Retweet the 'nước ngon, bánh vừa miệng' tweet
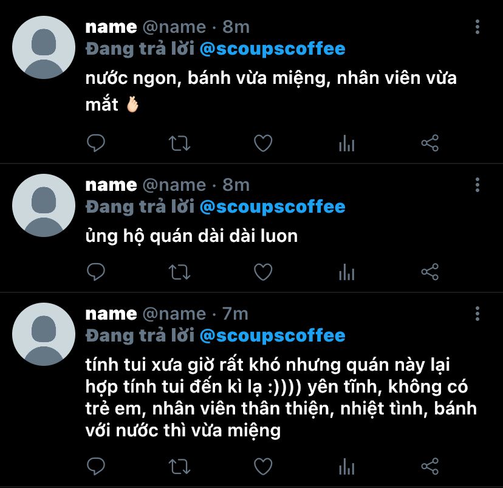This screenshot has width=503, height=488. click(180, 143)
